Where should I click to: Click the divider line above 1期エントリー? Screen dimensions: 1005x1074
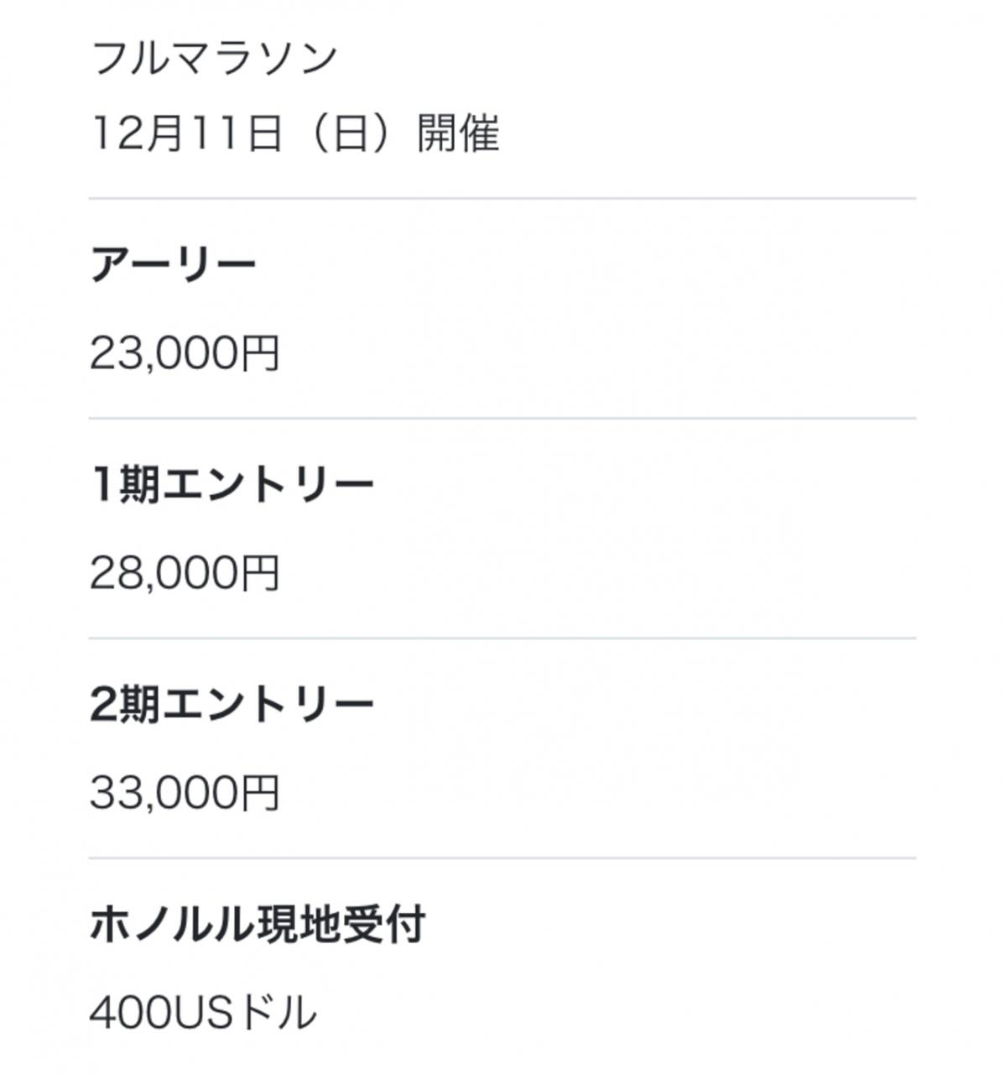click(502, 418)
